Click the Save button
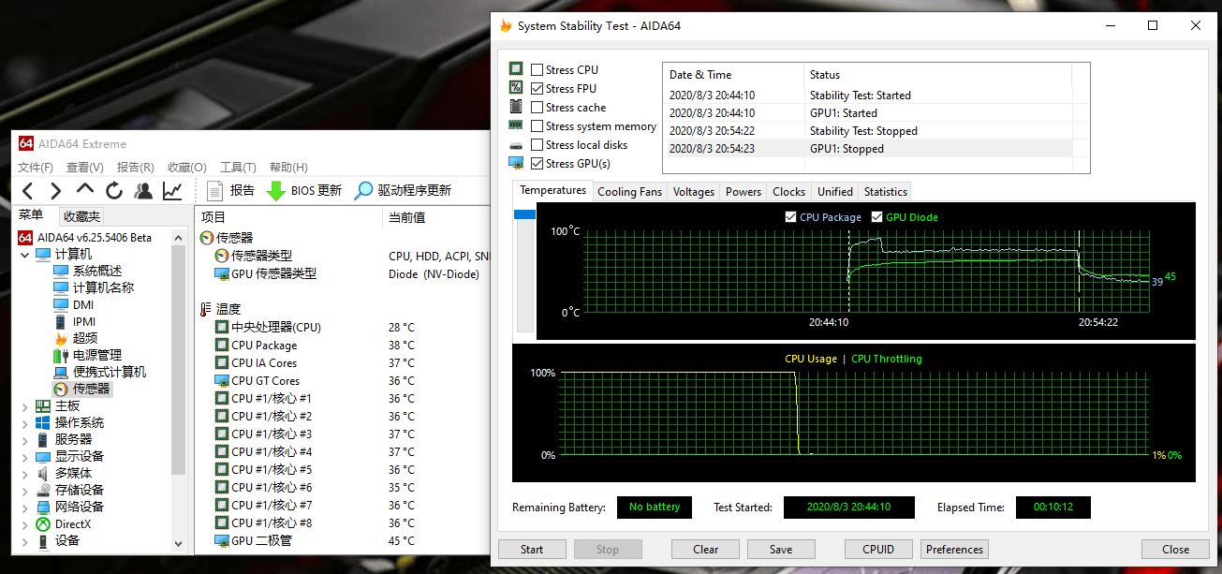The height and width of the screenshot is (574, 1222). point(781,550)
